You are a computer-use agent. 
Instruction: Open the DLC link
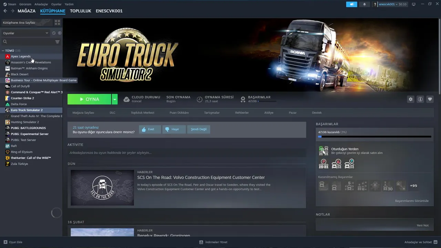113,113
